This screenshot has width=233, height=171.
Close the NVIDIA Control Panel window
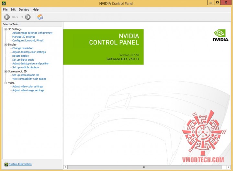[x=226, y=3]
